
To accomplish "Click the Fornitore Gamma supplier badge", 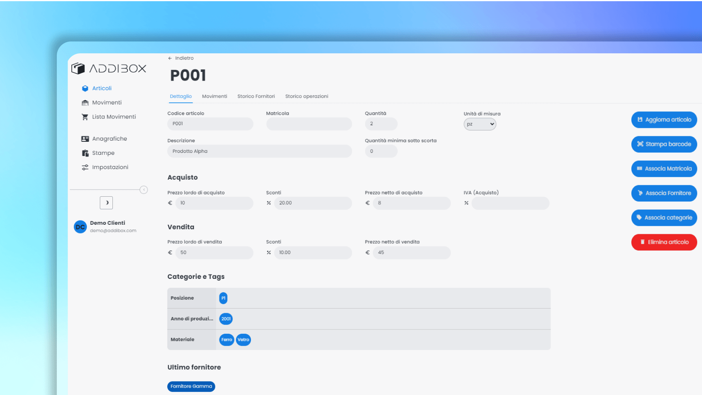I will [x=191, y=386].
